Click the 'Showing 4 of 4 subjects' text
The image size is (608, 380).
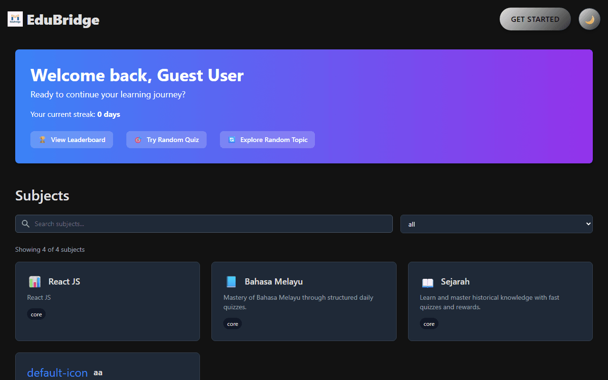coord(50,249)
